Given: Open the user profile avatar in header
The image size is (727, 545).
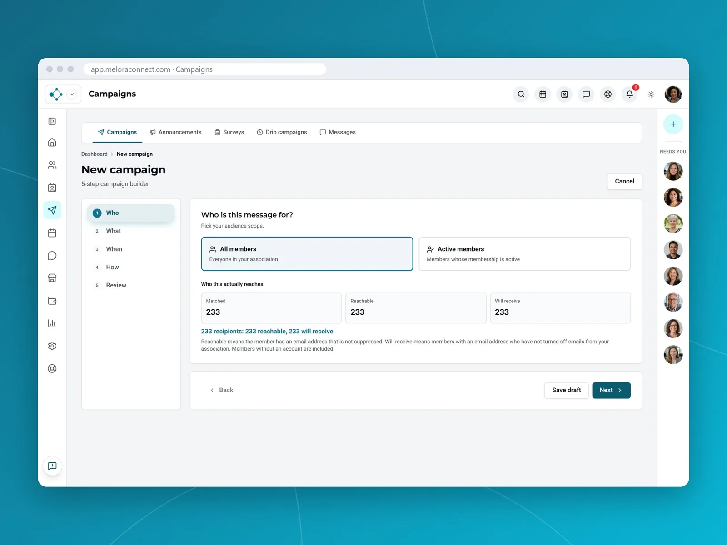Looking at the screenshot, I should click(x=673, y=94).
